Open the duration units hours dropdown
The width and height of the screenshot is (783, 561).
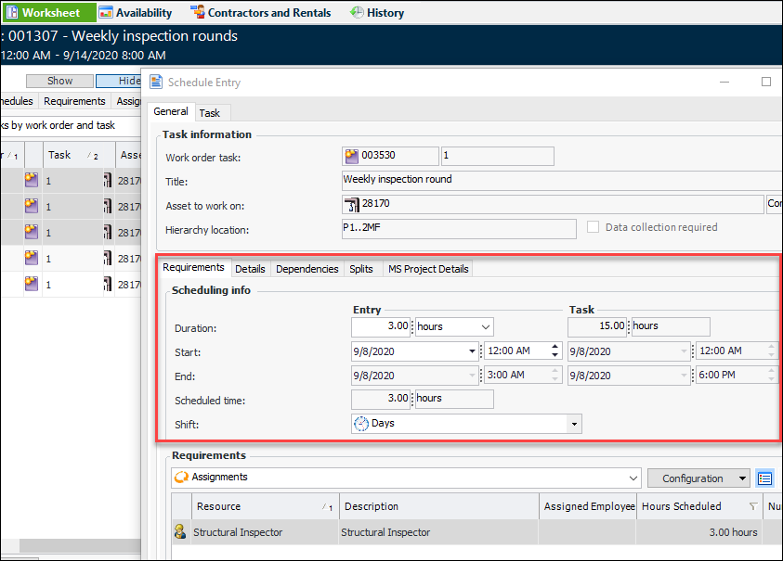(x=484, y=326)
